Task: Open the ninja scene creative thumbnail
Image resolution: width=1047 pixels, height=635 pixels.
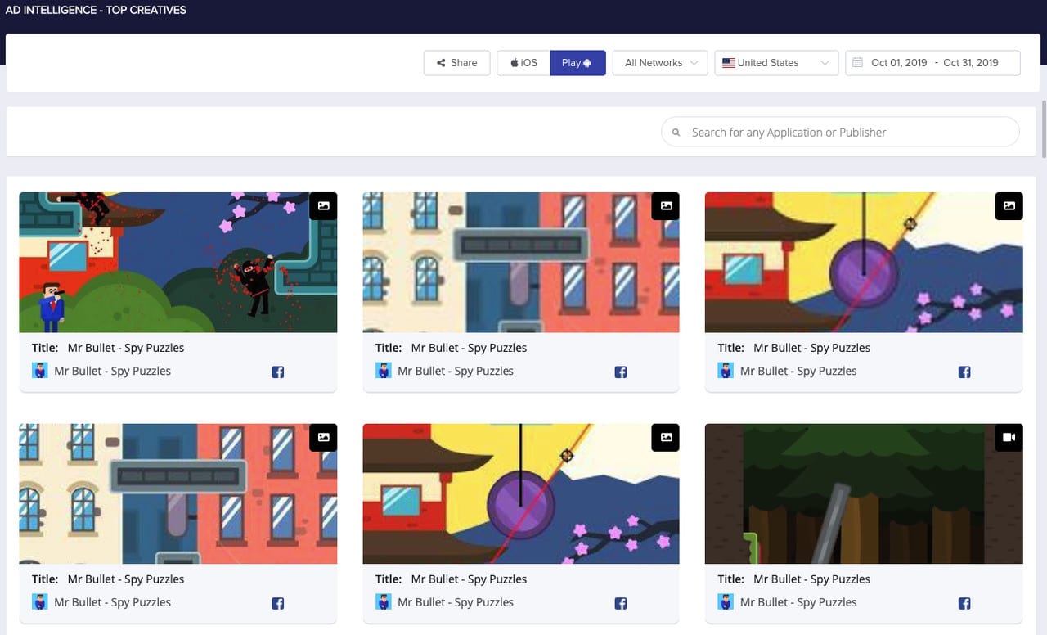Action: coord(178,262)
